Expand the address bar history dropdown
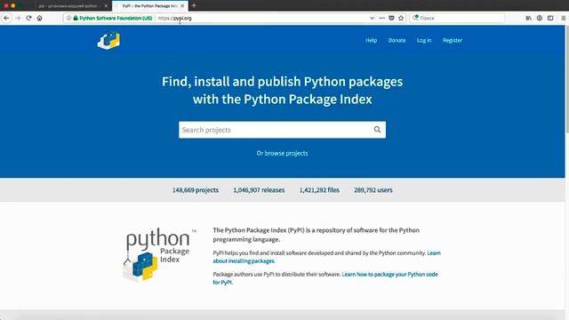 372,18
